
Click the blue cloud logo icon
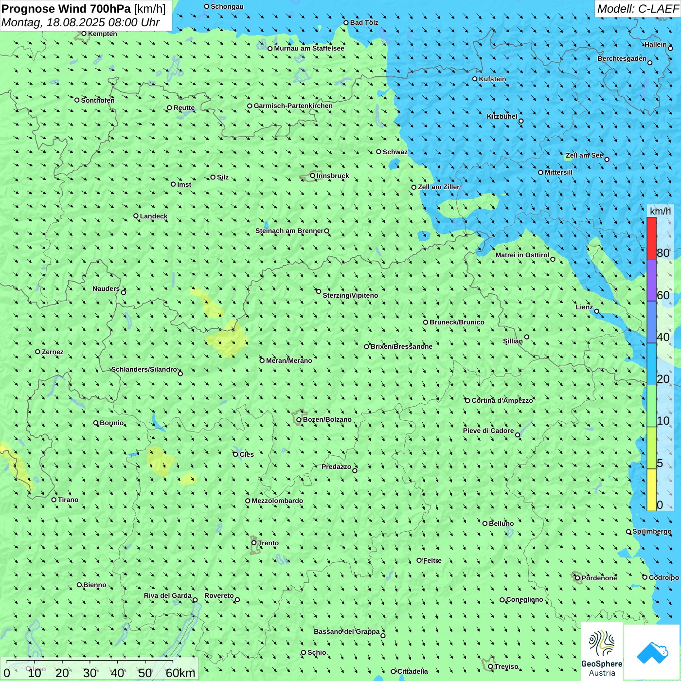click(x=652, y=652)
